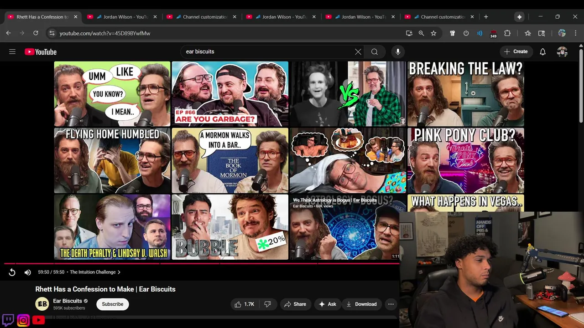The image size is (584, 328).
Task: Open the Chrome Extensions puzzle icon
Action: 507,33
